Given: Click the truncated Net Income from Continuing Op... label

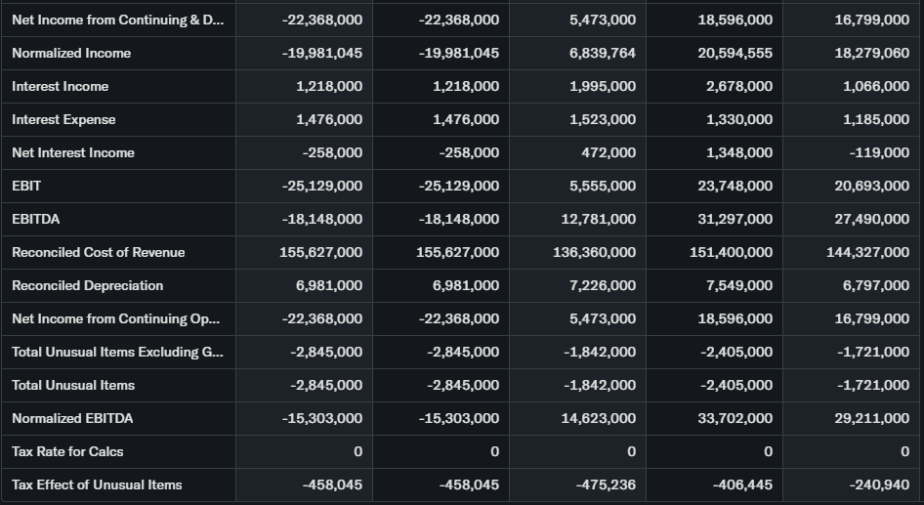Looking at the screenshot, I should pos(115,318).
